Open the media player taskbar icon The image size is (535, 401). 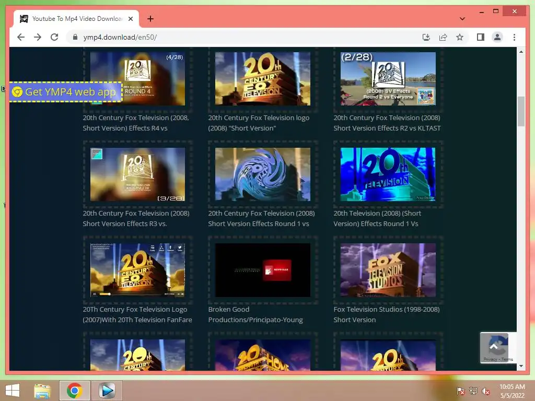(x=107, y=391)
